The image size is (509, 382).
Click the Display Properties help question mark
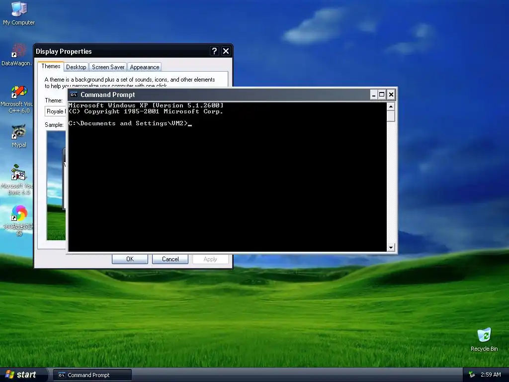214,51
